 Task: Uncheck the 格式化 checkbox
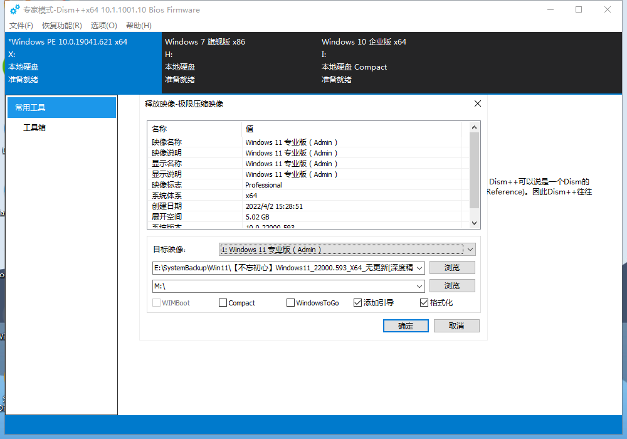(424, 303)
